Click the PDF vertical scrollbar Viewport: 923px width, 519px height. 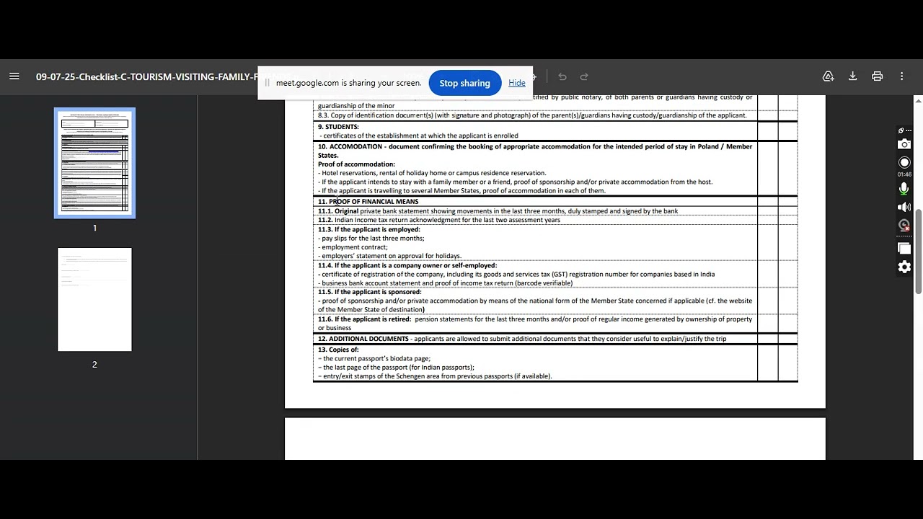pyautogui.click(x=919, y=252)
